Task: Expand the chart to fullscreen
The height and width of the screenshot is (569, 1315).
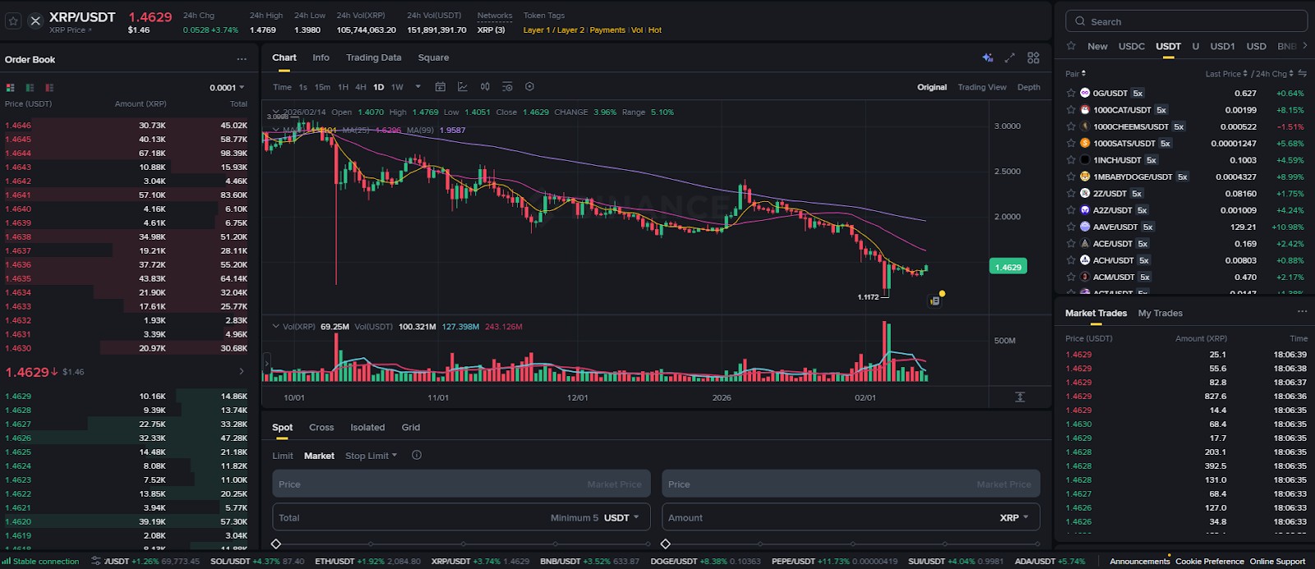Action: click(x=1010, y=57)
